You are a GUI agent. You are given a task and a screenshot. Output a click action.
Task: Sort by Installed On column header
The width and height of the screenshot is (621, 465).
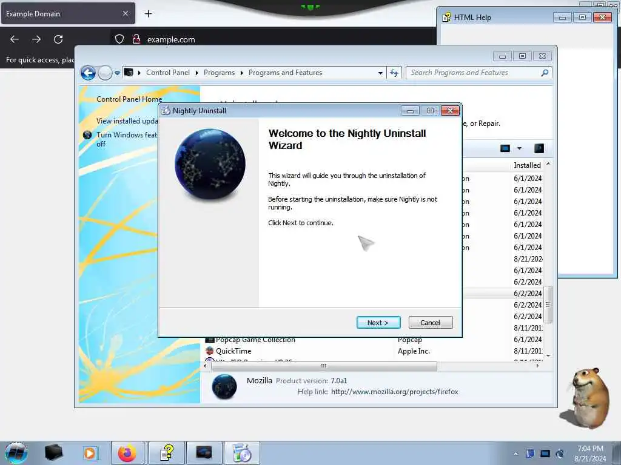click(x=527, y=165)
